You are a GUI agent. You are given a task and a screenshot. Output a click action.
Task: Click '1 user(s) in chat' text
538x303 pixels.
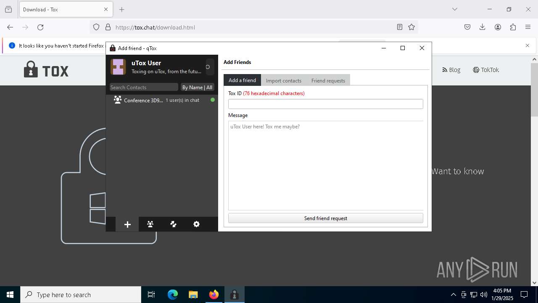(182, 100)
